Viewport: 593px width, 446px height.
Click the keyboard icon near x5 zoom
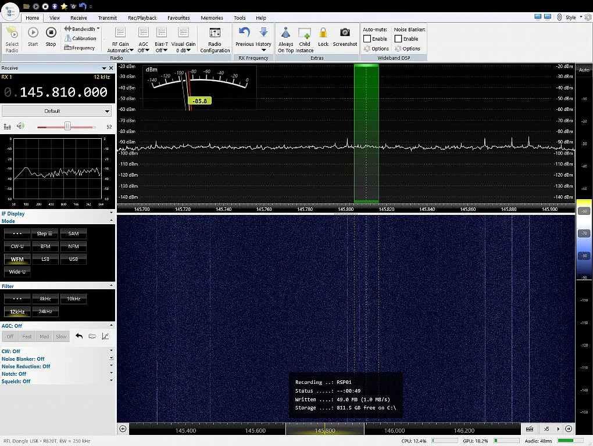[530, 429]
